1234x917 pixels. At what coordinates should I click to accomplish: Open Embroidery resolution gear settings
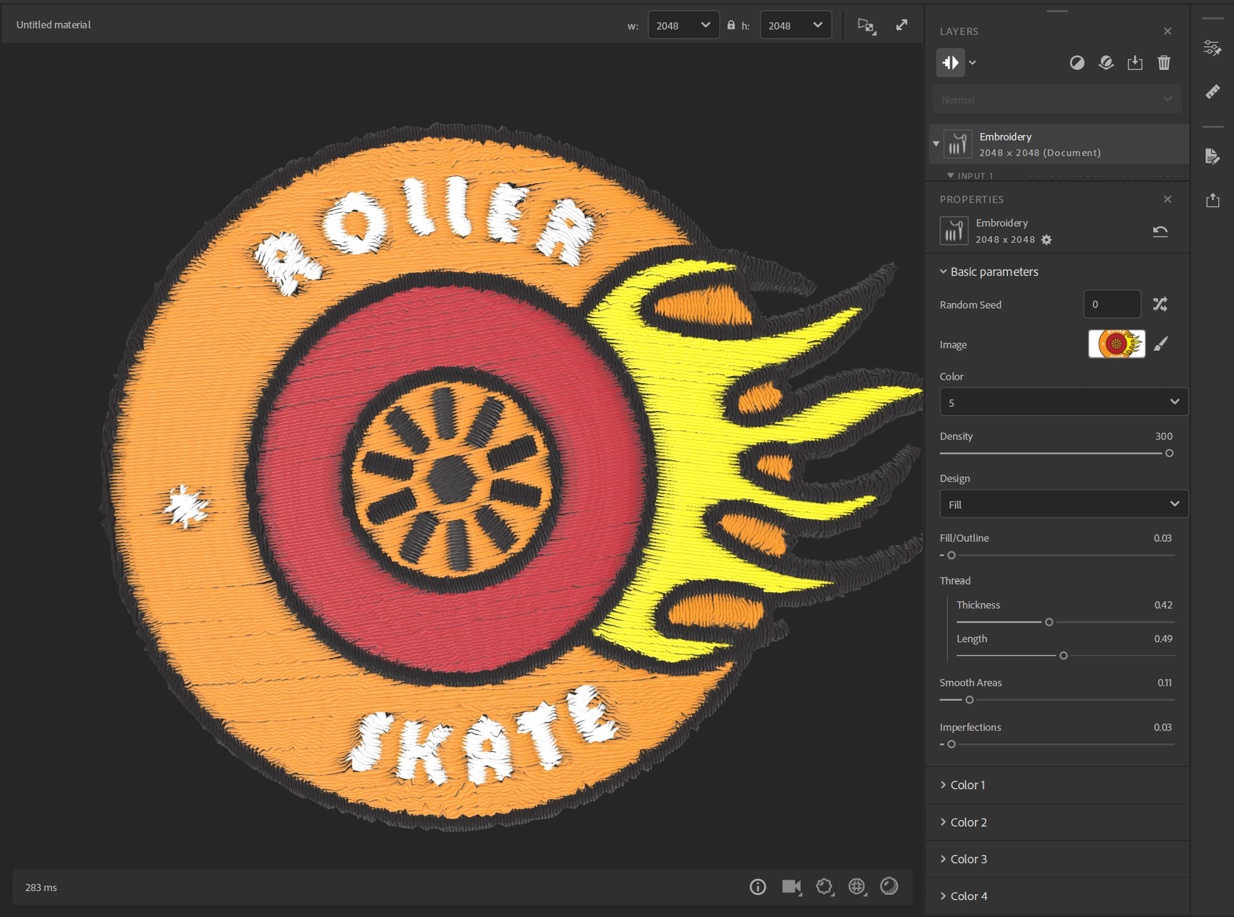[x=1047, y=240]
